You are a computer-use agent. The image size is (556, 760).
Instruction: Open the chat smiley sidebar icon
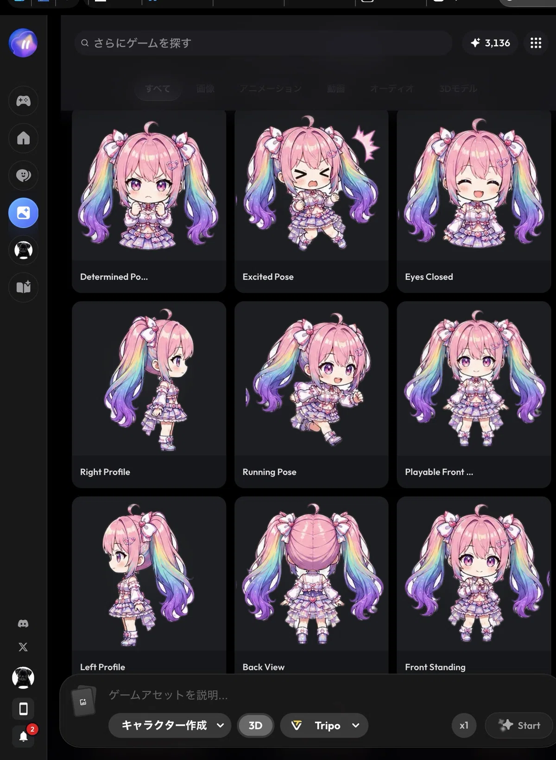click(x=23, y=175)
